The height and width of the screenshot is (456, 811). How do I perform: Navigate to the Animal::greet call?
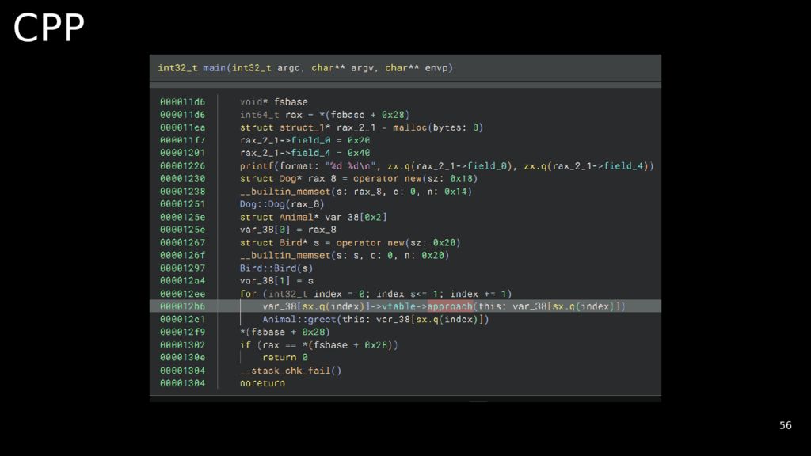click(301, 319)
